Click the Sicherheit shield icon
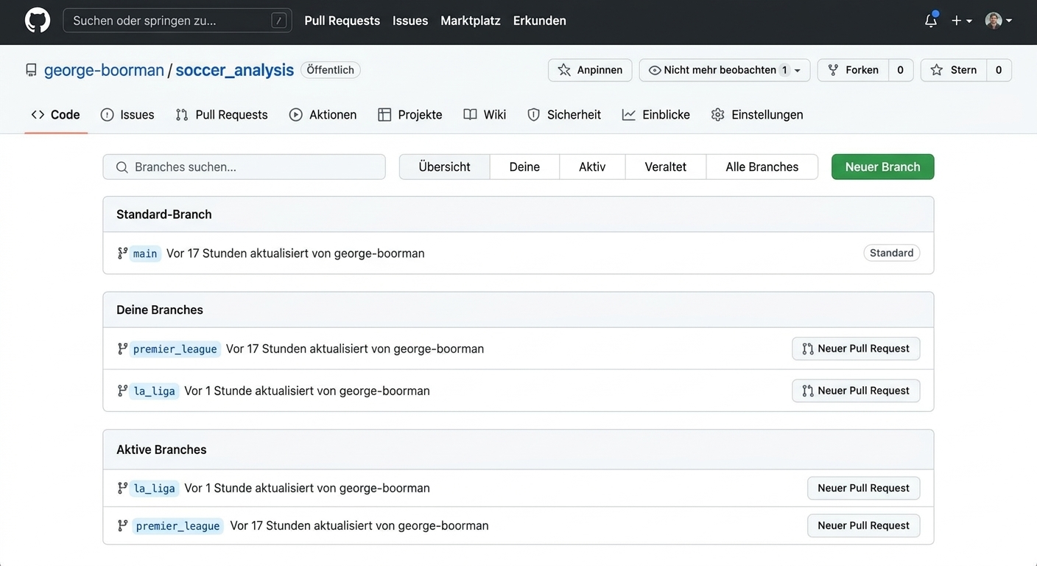The image size is (1037, 566). click(x=534, y=114)
